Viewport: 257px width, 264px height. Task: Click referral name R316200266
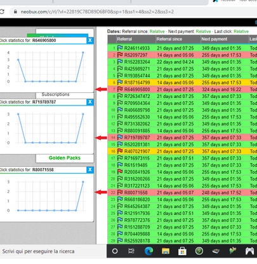(x=137, y=179)
